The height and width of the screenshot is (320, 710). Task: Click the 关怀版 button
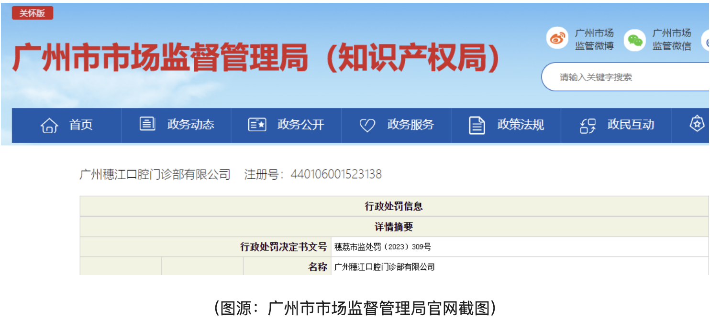(32, 12)
